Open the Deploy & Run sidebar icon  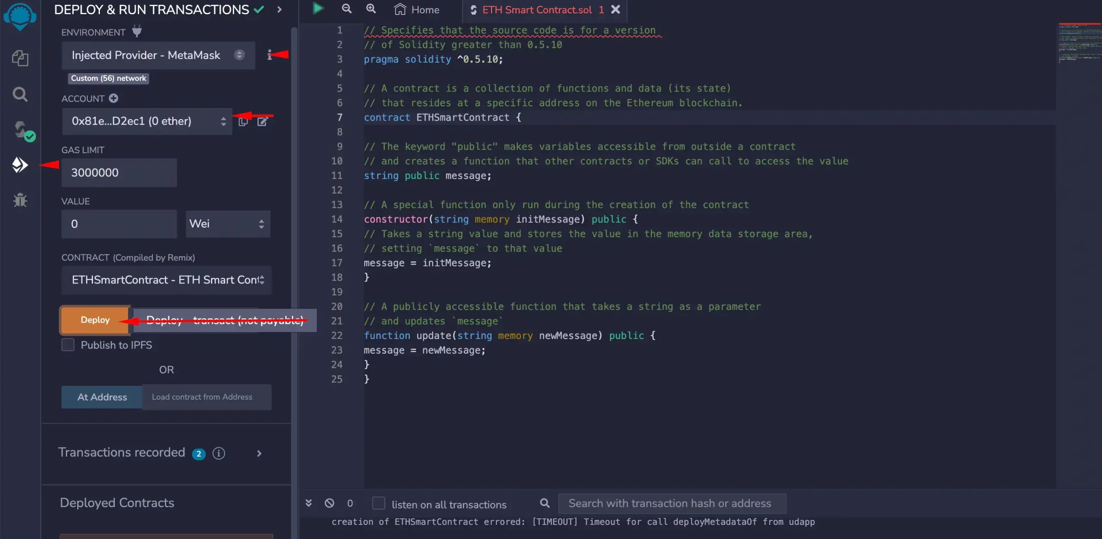(x=20, y=165)
